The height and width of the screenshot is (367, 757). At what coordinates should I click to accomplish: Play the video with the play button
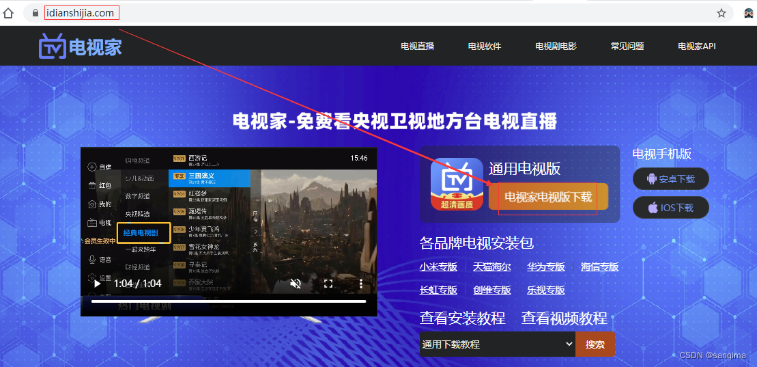97,284
